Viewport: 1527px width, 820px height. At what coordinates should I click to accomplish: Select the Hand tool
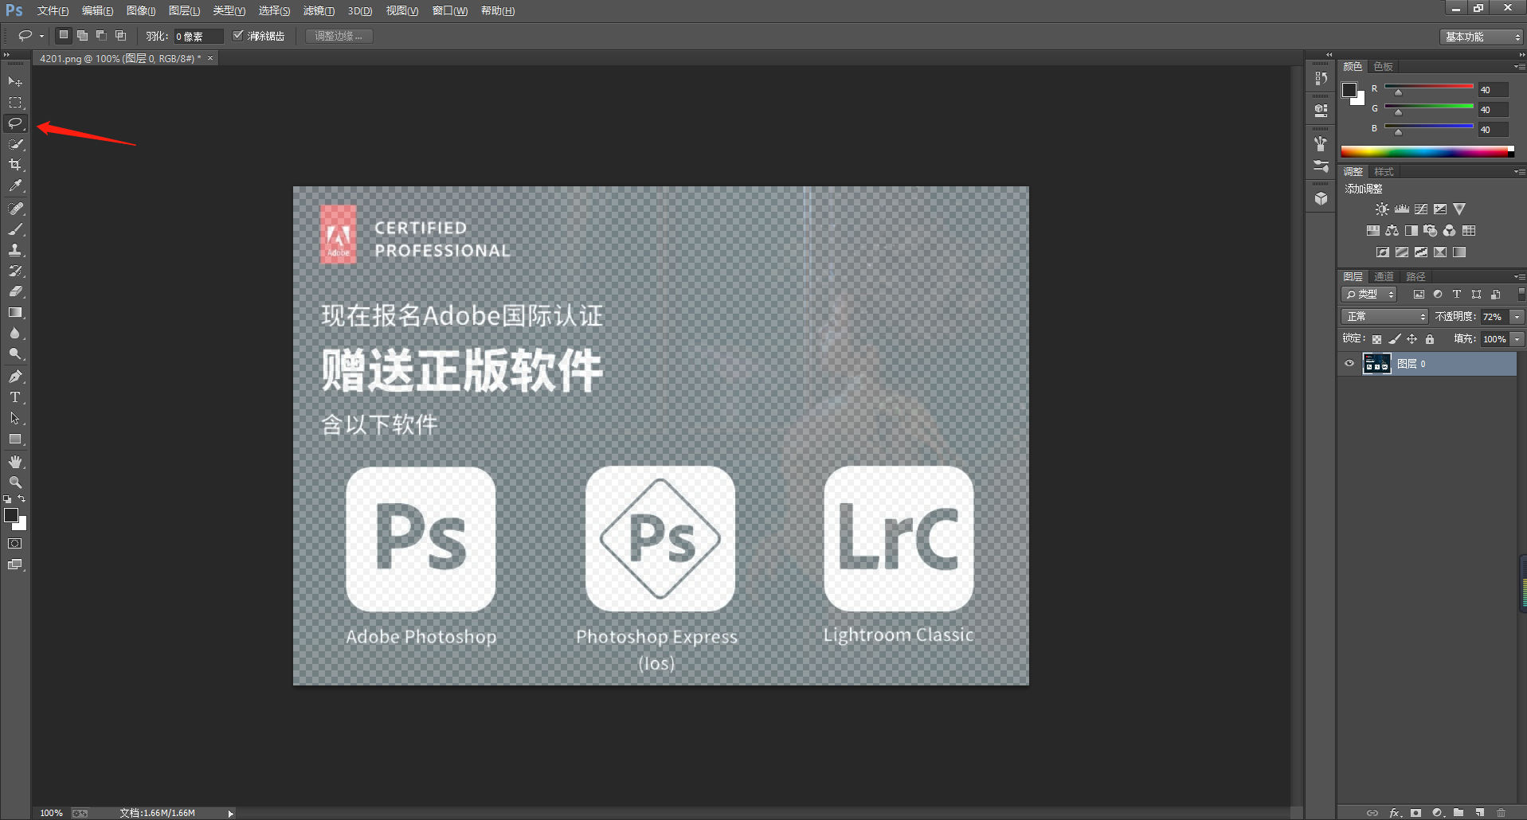pyautogui.click(x=15, y=462)
